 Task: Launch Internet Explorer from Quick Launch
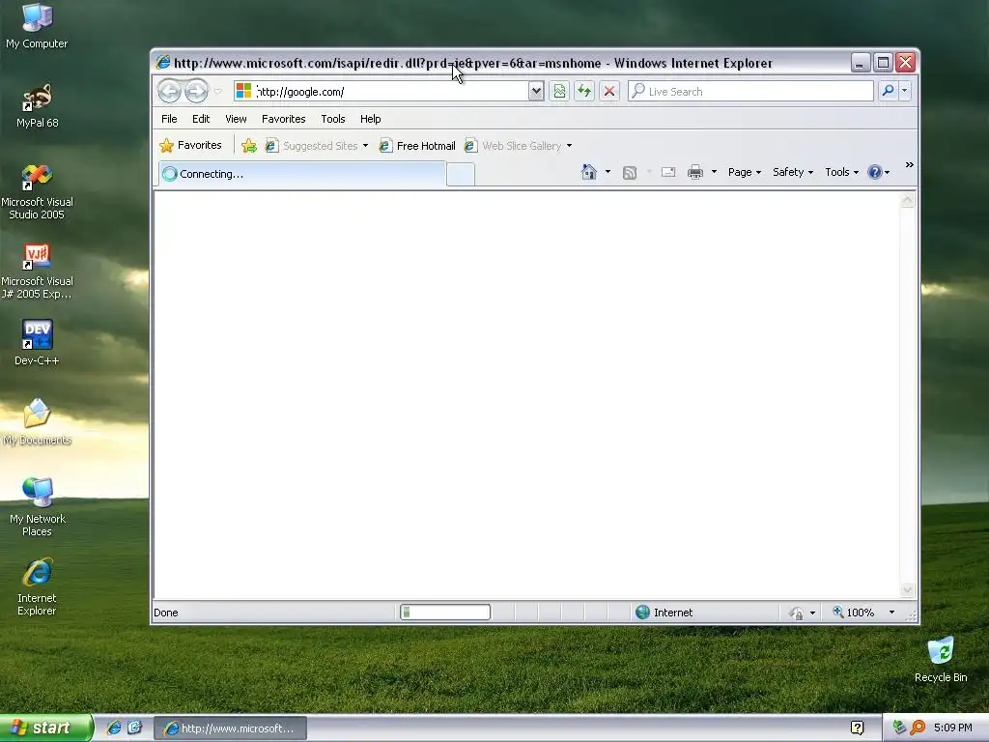point(114,728)
